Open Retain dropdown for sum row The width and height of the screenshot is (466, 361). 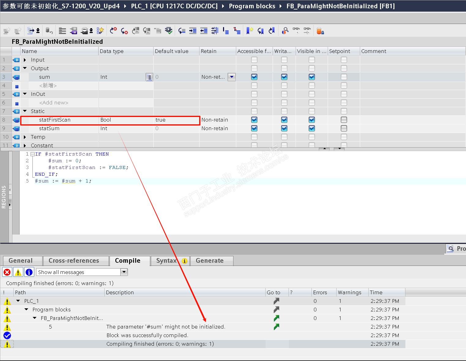point(232,77)
